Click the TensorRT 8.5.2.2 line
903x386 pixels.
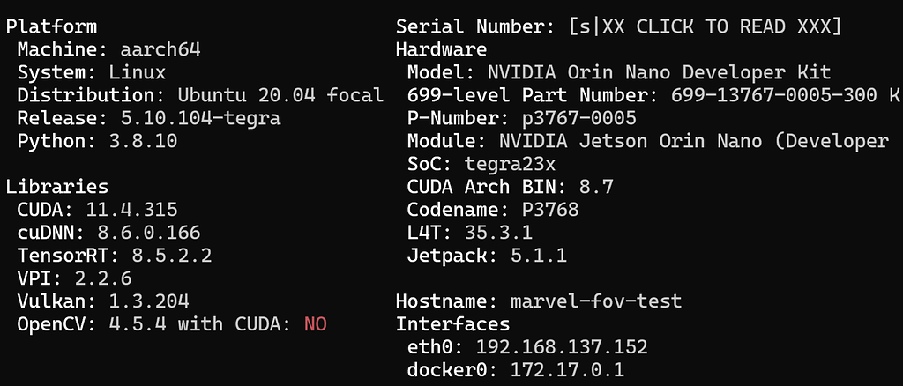click(115, 256)
